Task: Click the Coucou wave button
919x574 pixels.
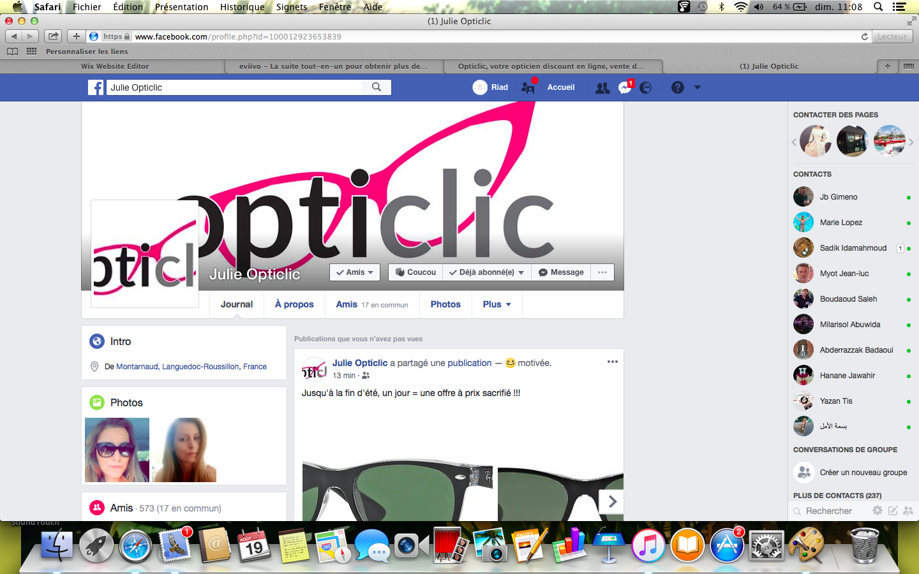Action: pos(415,272)
